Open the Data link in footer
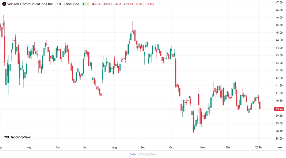Image resolution: width=286 pixels, height=158 pixels. (133, 154)
